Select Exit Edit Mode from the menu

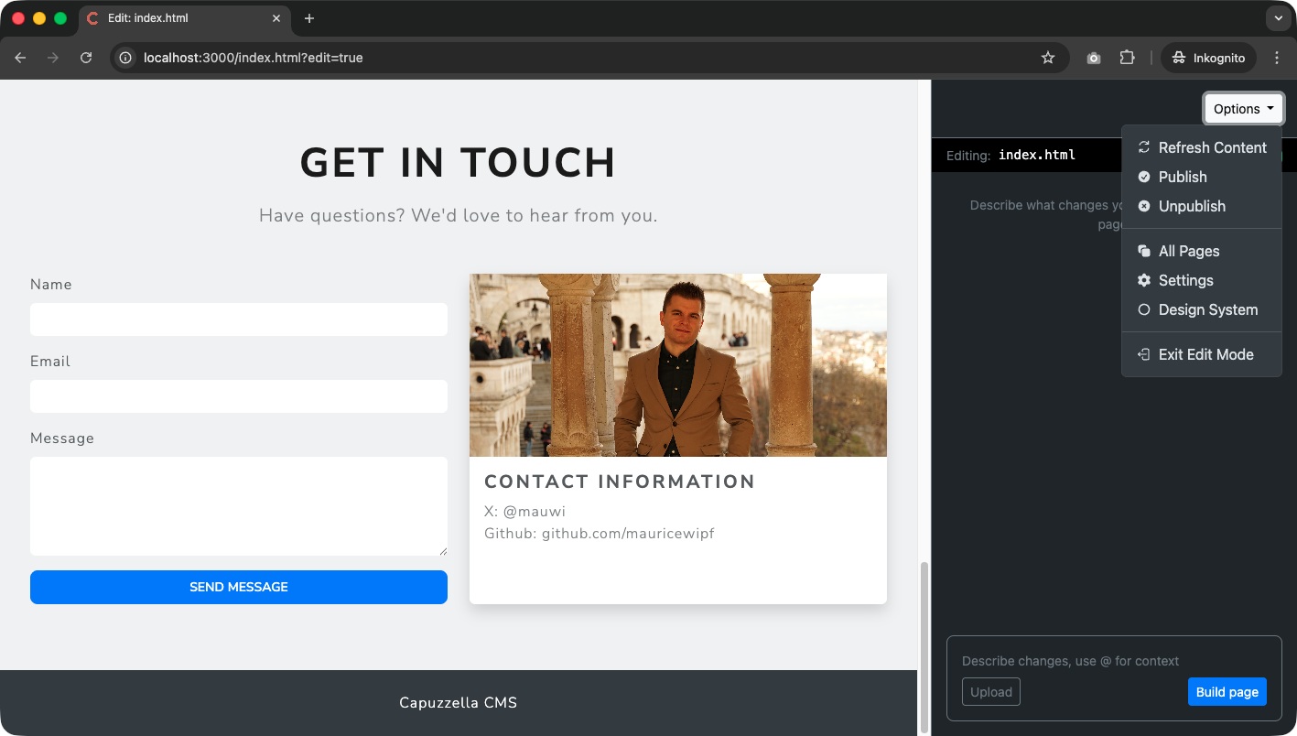coord(1206,354)
